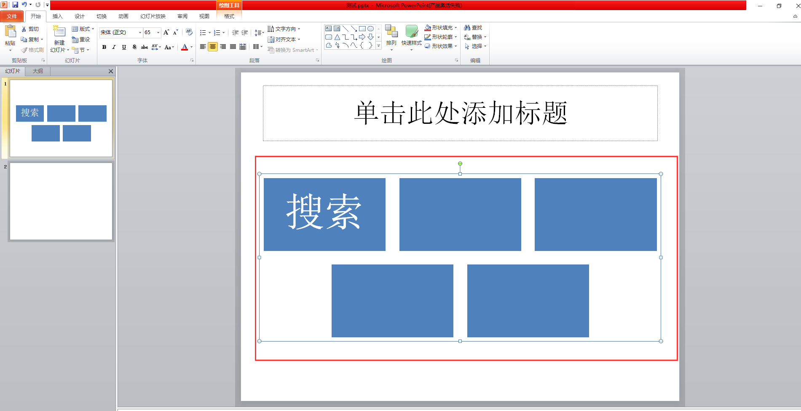
Task: Switch to the 动画 Animations tab
Action: click(x=123, y=16)
